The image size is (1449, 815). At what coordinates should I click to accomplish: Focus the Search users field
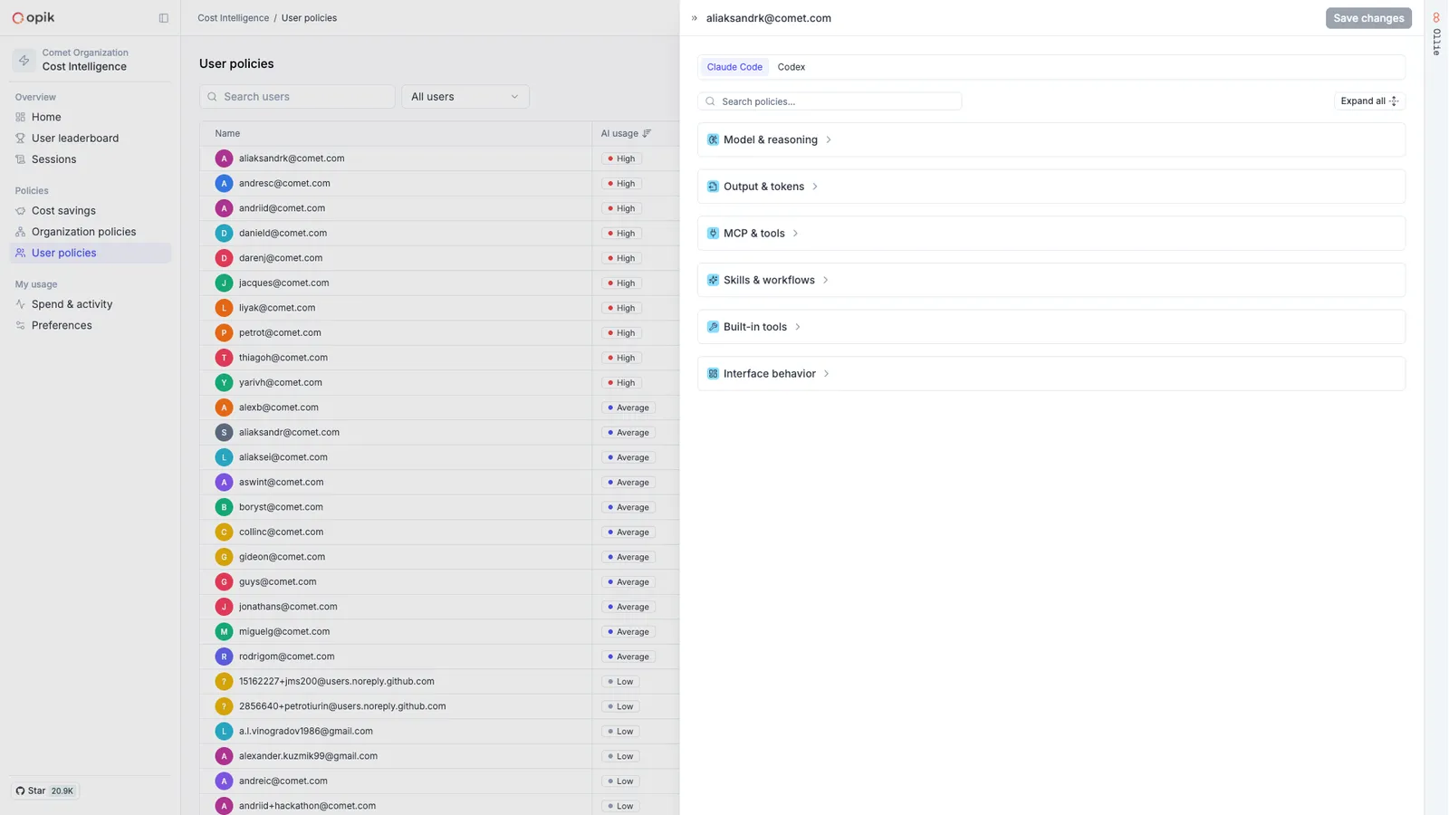tap(297, 97)
